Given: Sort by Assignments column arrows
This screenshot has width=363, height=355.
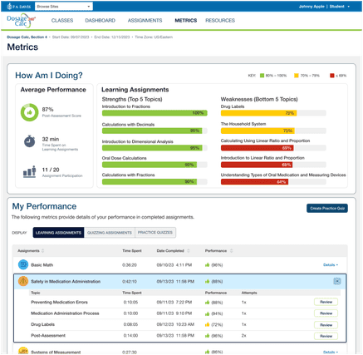Looking at the screenshot, I should click(42, 251).
